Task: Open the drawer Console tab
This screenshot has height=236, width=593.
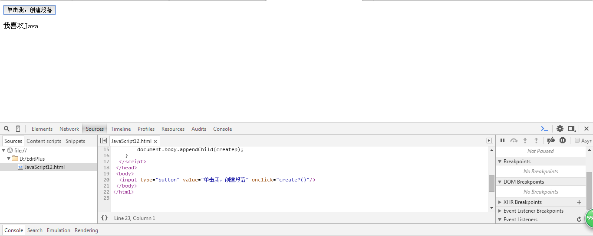Action: click(x=13, y=230)
